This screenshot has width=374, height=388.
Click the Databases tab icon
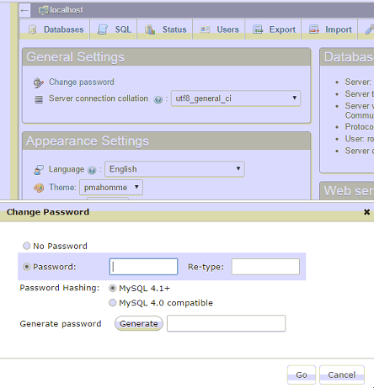click(x=33, y=29)
